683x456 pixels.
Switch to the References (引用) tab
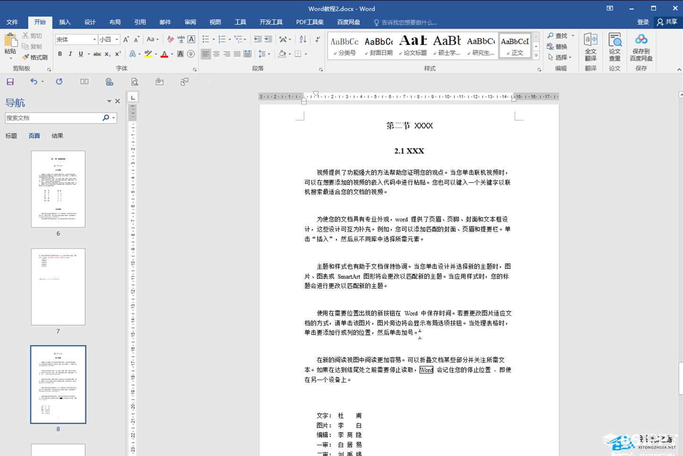click(140, 22)
